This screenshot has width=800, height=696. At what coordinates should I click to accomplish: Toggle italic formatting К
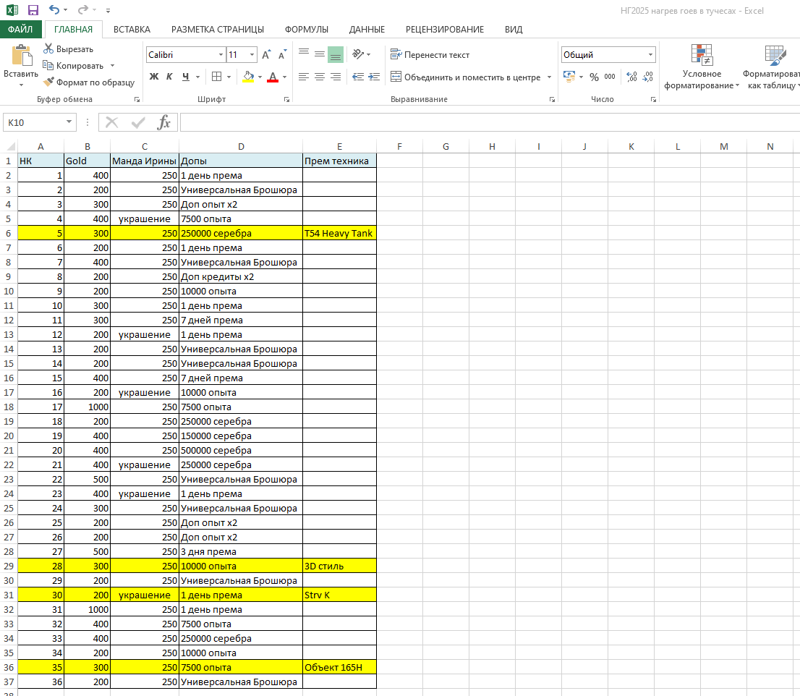[169, 77]
